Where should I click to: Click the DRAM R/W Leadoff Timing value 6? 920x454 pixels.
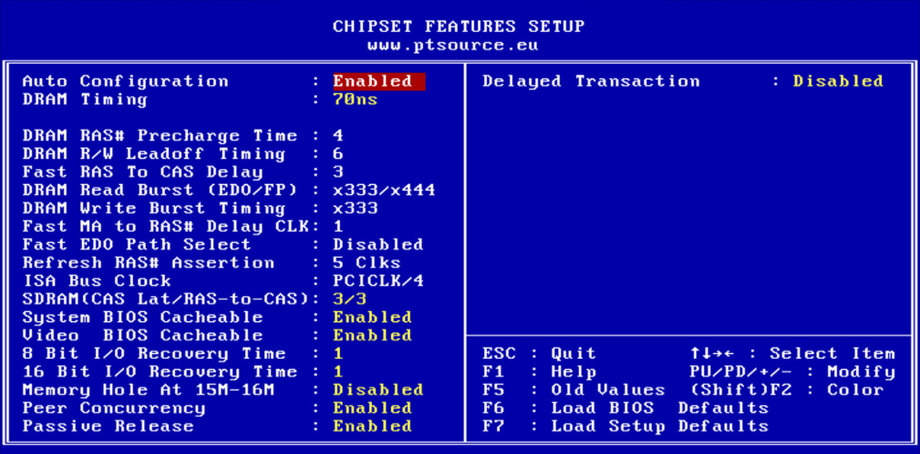point(338,154)
